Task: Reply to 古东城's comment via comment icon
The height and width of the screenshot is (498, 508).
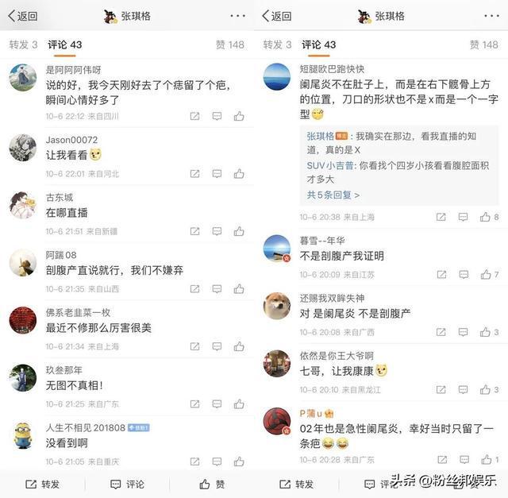Action: 217,231
